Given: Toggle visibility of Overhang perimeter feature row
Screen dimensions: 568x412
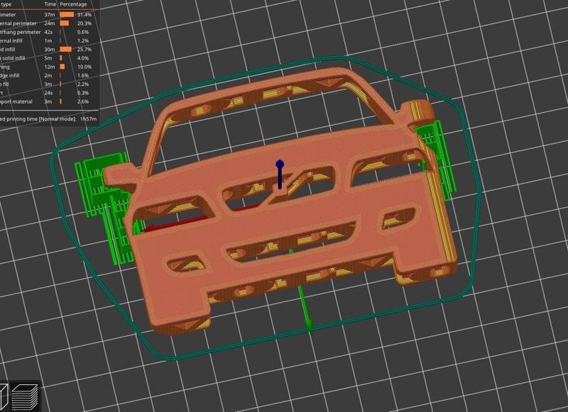Looking at the screenshot, I should tap(48, 32).
